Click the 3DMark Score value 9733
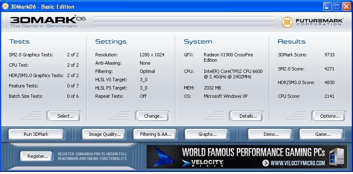 click(329, 55)
